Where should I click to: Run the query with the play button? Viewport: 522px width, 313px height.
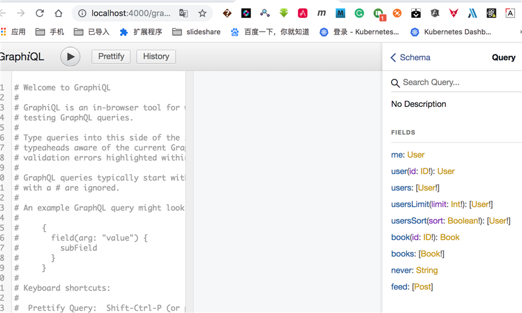click(x=70, y=57)
